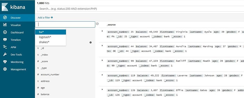244x98 pixels.
Task: Open the Discover compass icon
Action: [5, 17]
